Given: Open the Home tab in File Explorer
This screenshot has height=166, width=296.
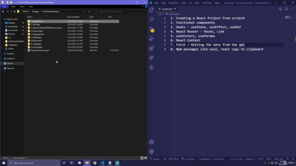Looking at the screenshot, I should coord(13,6).
